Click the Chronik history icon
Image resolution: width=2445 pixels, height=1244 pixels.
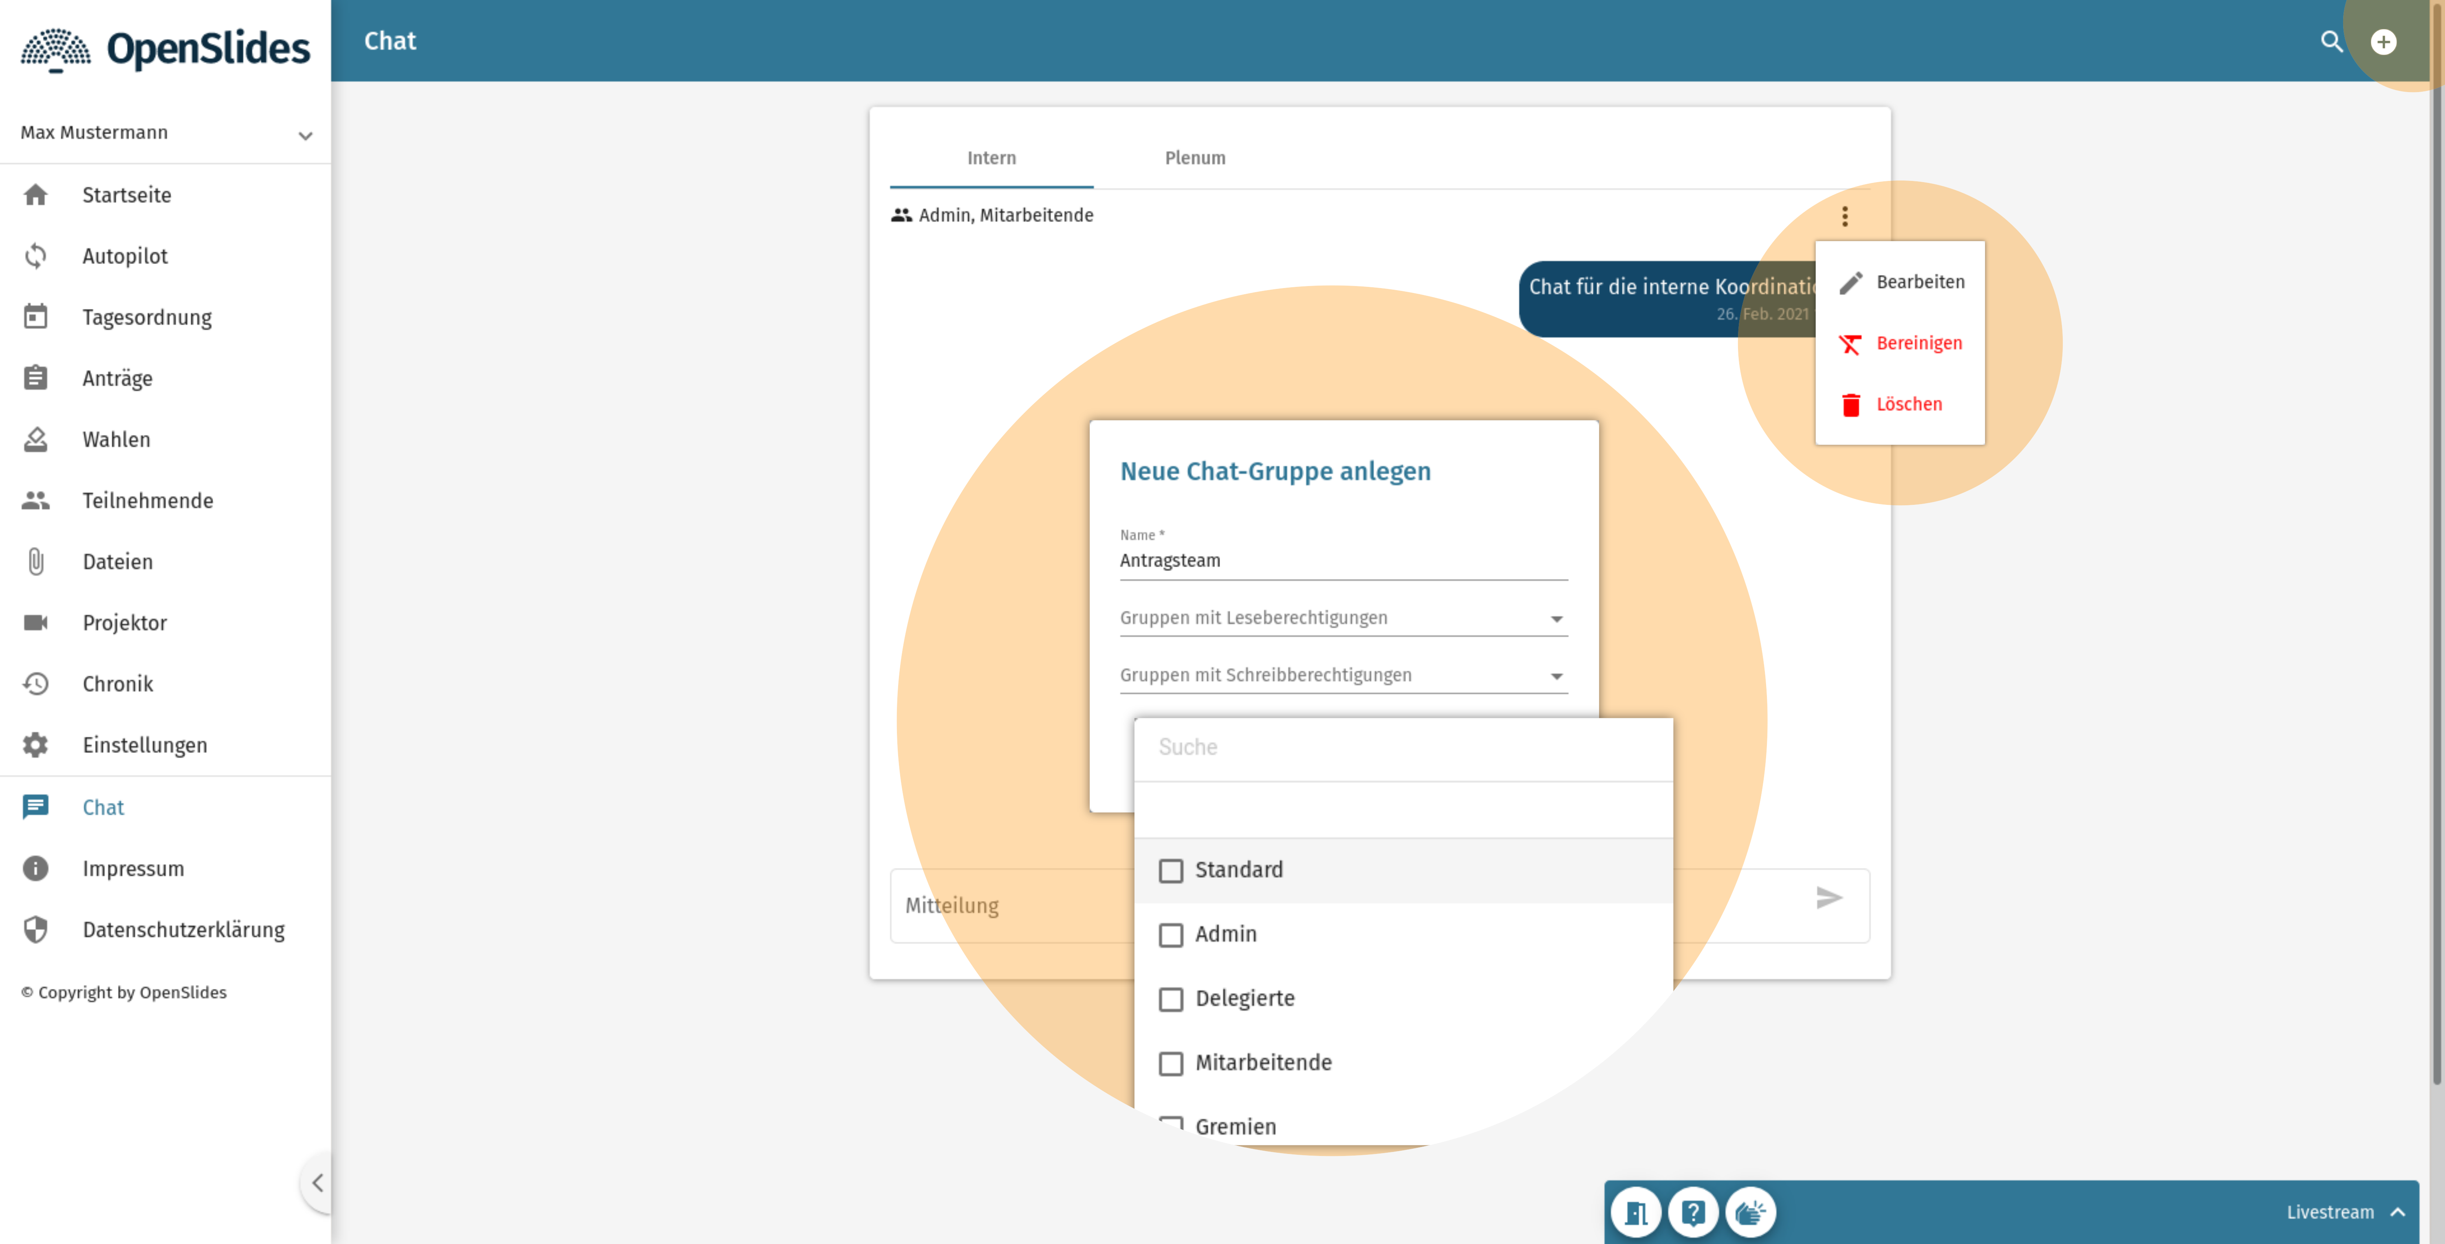click(35, 684)
